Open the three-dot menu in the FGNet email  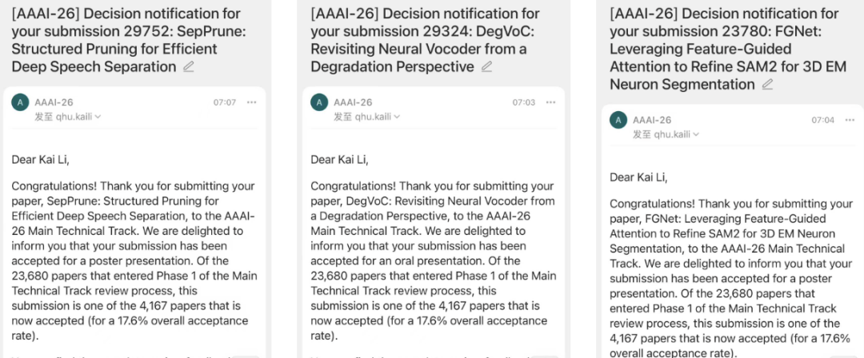tap(850, 120)
